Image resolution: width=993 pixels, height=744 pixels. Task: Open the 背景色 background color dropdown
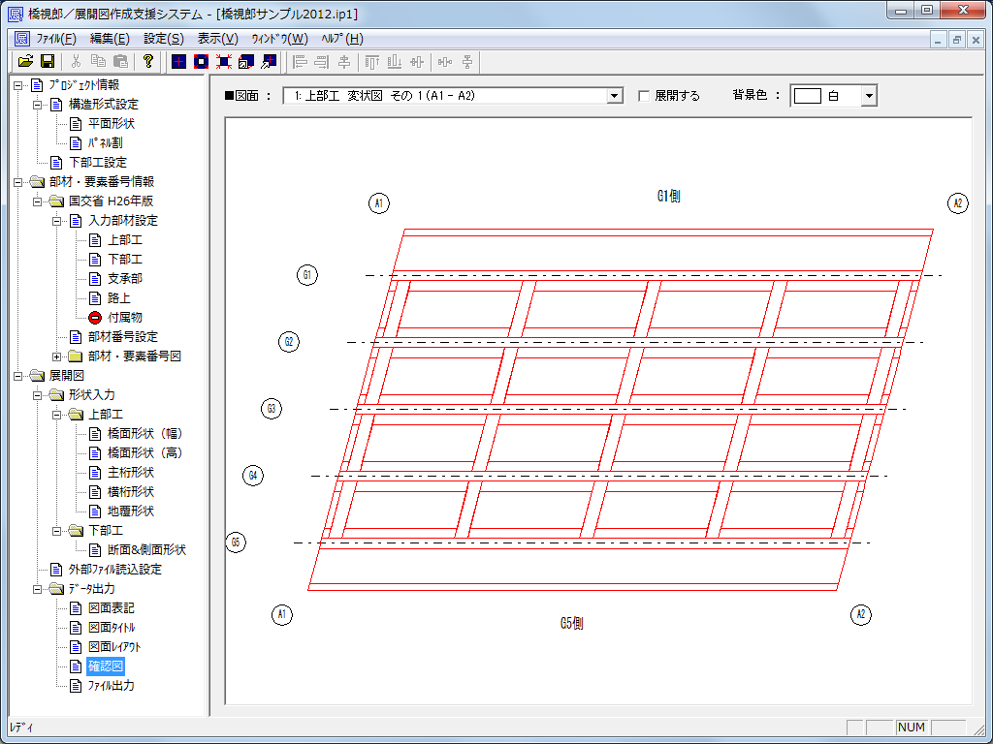pyautogui.click(x=869, y=96)
